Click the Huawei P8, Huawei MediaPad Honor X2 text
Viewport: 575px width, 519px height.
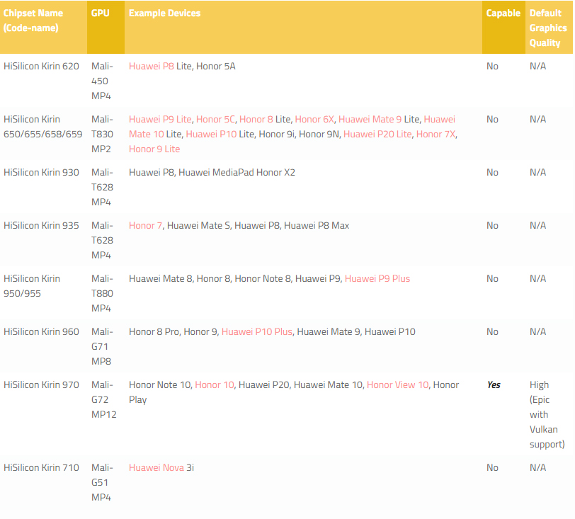click(x=212, y=173)
